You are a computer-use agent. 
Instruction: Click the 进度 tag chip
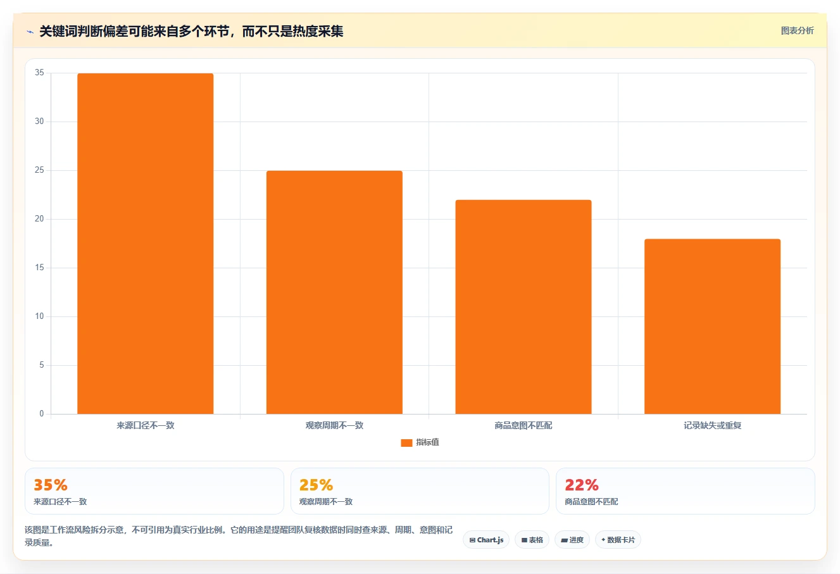572,540
